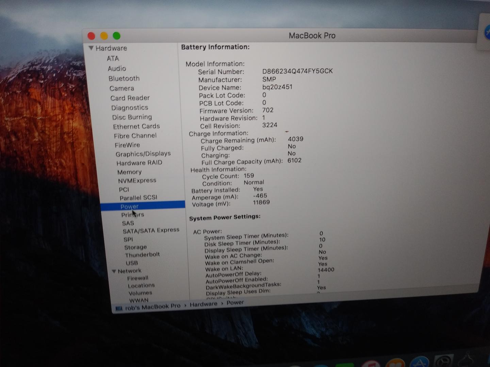Image resolution: width=490 pixels, height=367 pixels.
Task: Select the highlighted Power entry
Action: 143,206
